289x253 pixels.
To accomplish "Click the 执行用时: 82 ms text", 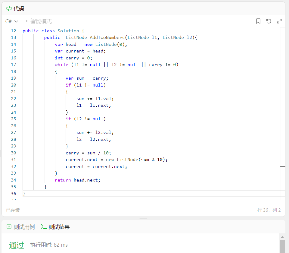I will pos(49,245).
